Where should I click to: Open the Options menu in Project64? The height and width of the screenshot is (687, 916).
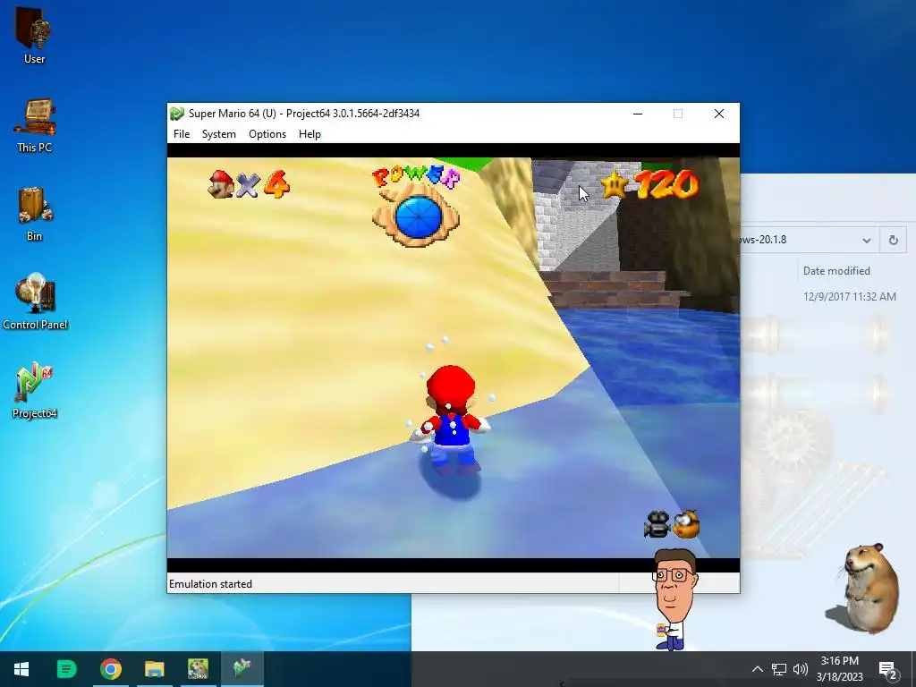[x=267, y=134]
